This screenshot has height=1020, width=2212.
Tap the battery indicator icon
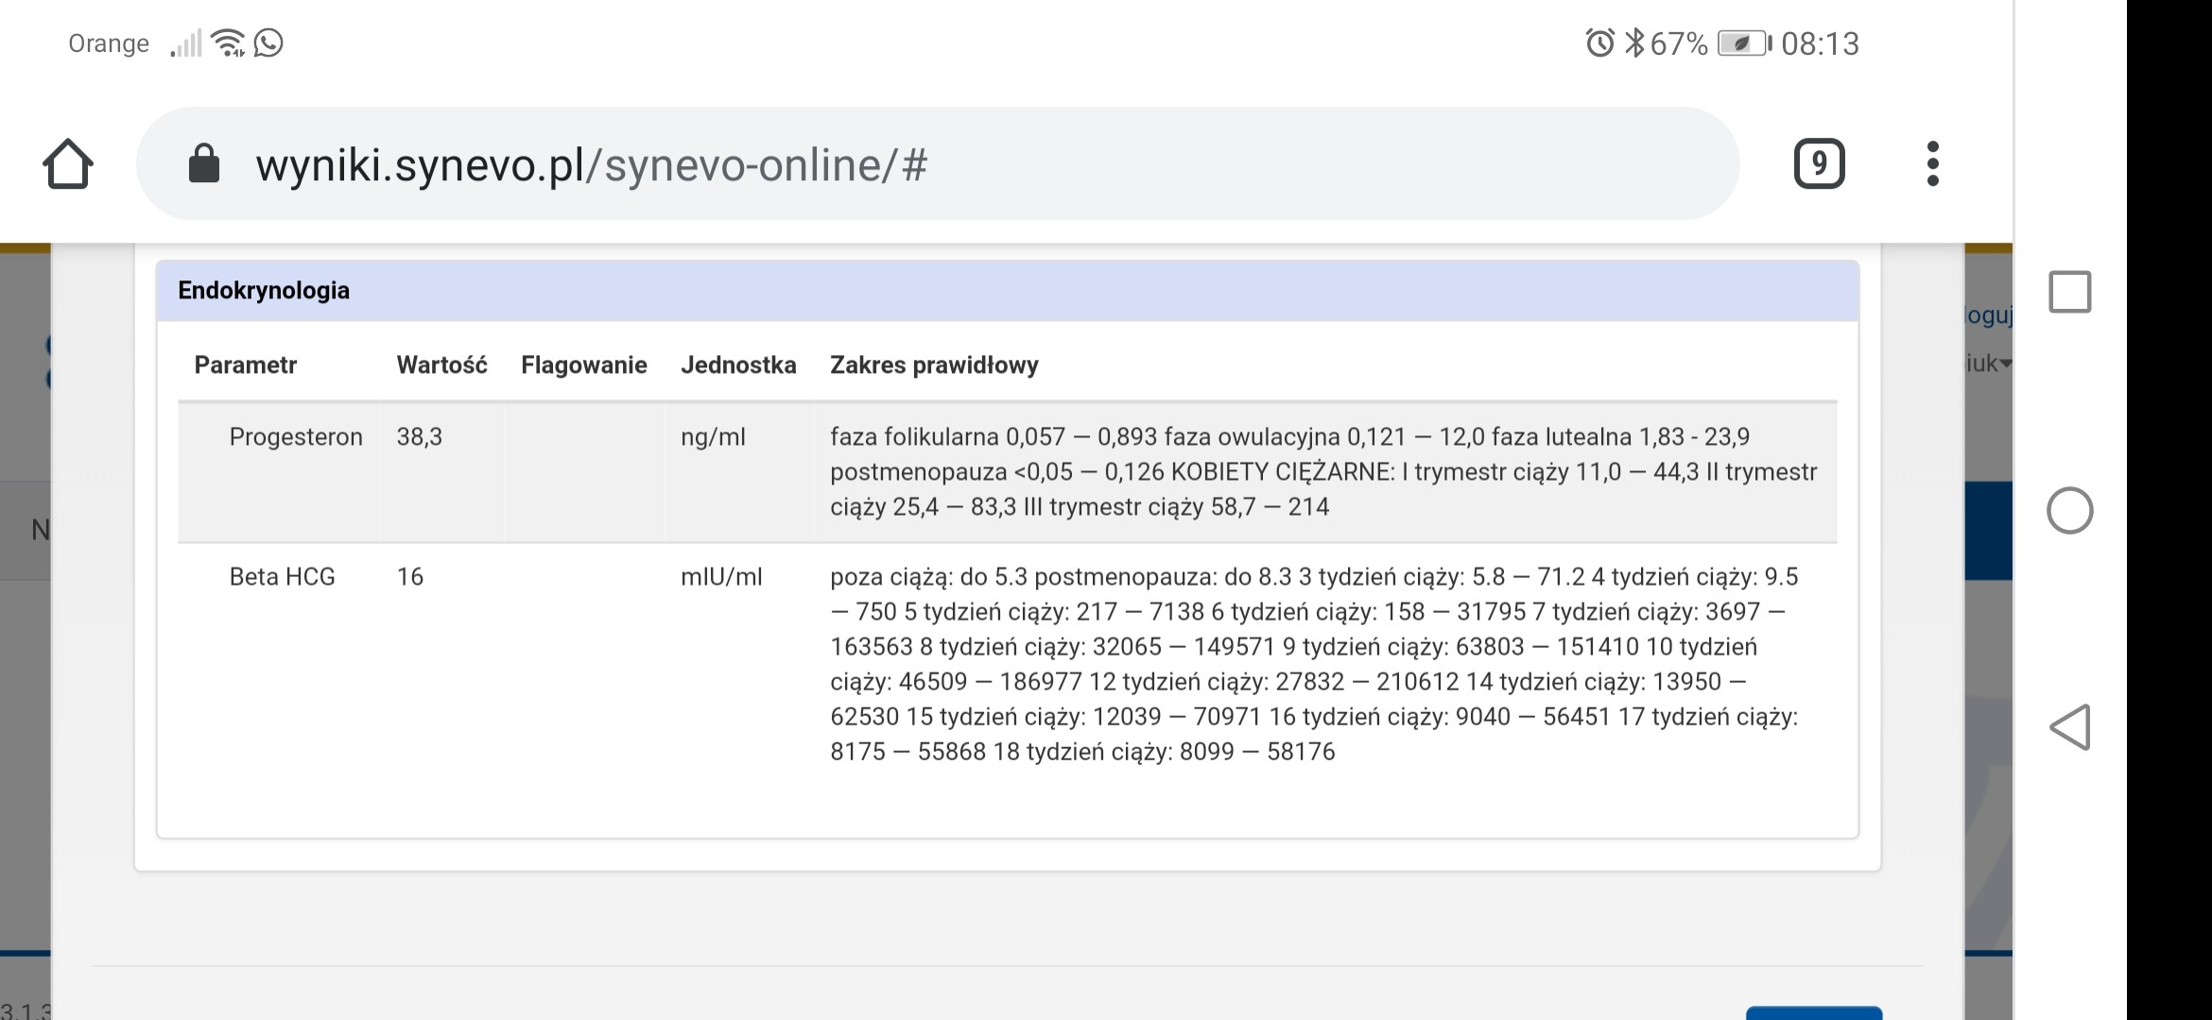(1743, 43)
